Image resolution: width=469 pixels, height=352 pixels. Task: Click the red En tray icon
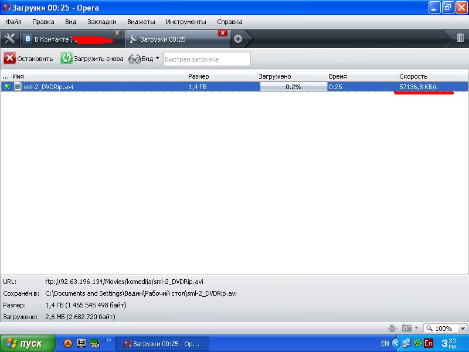tap(429, 343)
